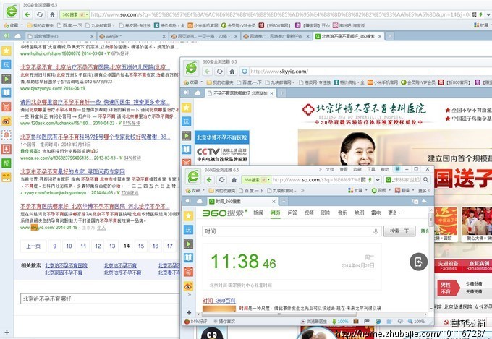
Task: Click the microphone icon in the 时间 search field
Action: click(376, 231)
